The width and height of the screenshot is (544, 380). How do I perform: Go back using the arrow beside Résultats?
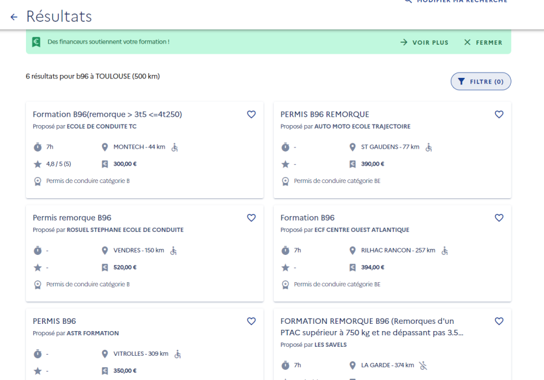(14, 17)
